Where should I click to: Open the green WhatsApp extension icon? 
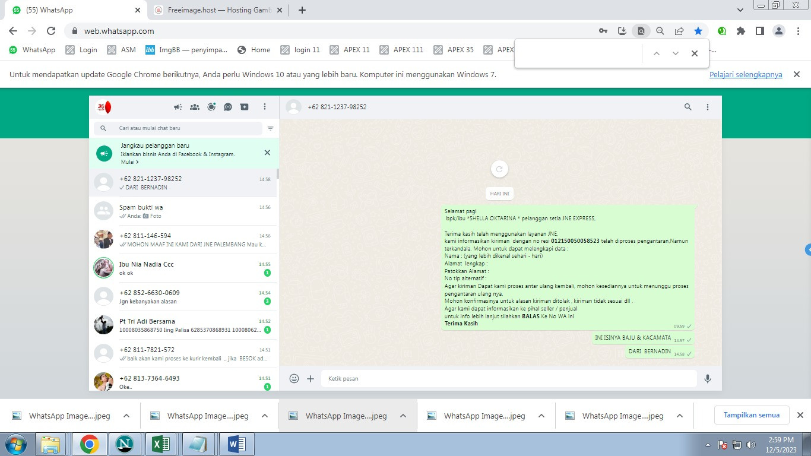[x=722, y=31]
